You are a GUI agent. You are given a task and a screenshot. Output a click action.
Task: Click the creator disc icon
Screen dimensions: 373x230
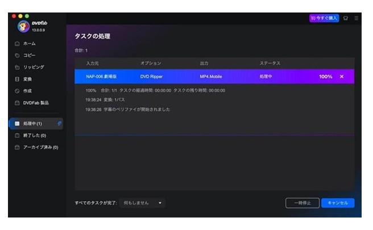pyautogui.click(x=17, y=91)
